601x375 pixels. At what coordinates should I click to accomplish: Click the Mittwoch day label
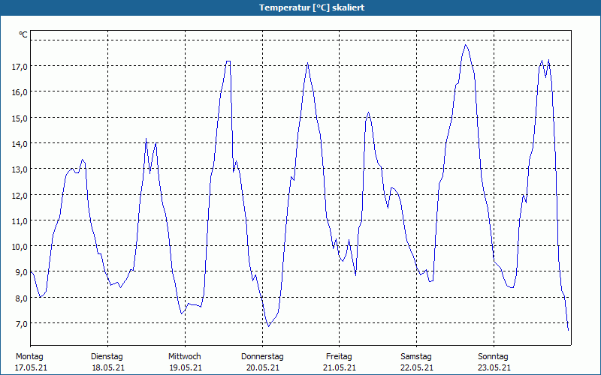tap(184, 357)
